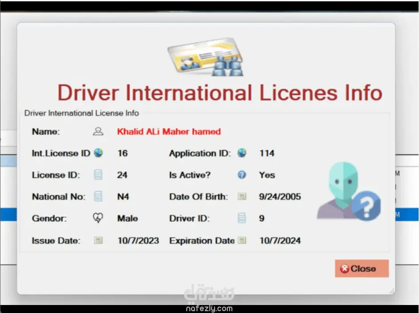Click the globe icon next to Application ID
419x313 pixels.
tap(242, 153)
